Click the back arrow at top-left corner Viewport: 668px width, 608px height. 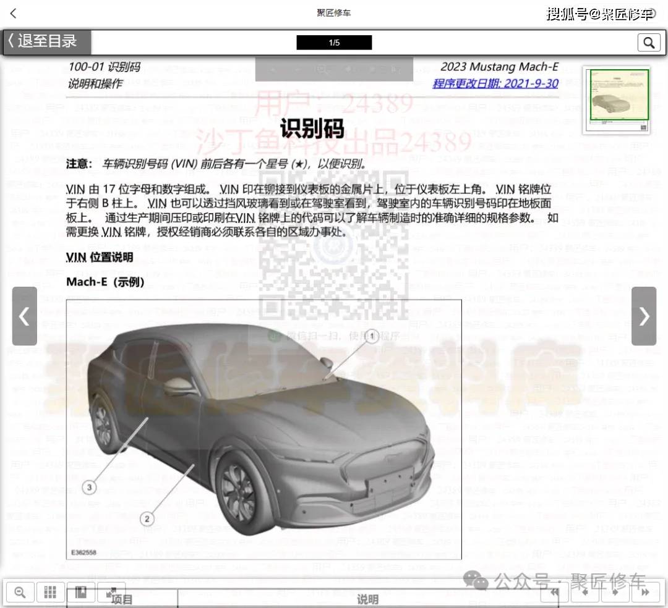pyautogui.click(x=14, y=13)
